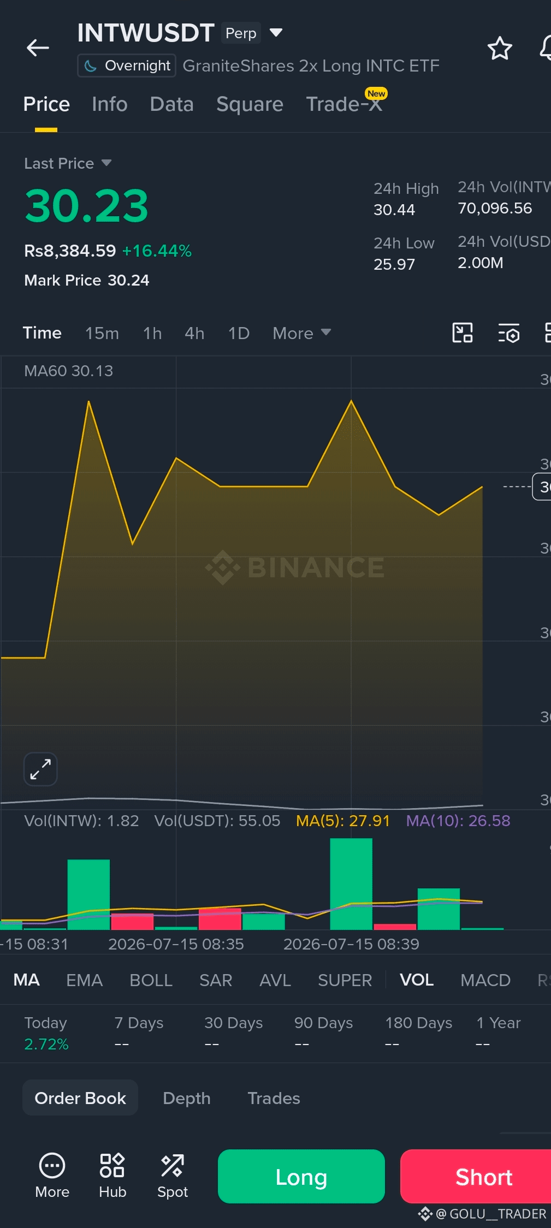
Task: Tap the green Long button
Action: coord(301,1177)
